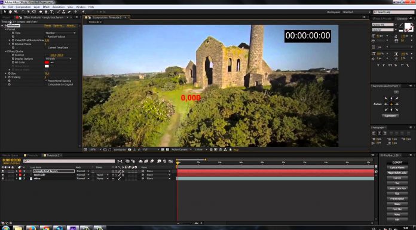The height and width of the screenshot is (230, 416).
Task: Open the File menu
Action: tap(4, 7)
